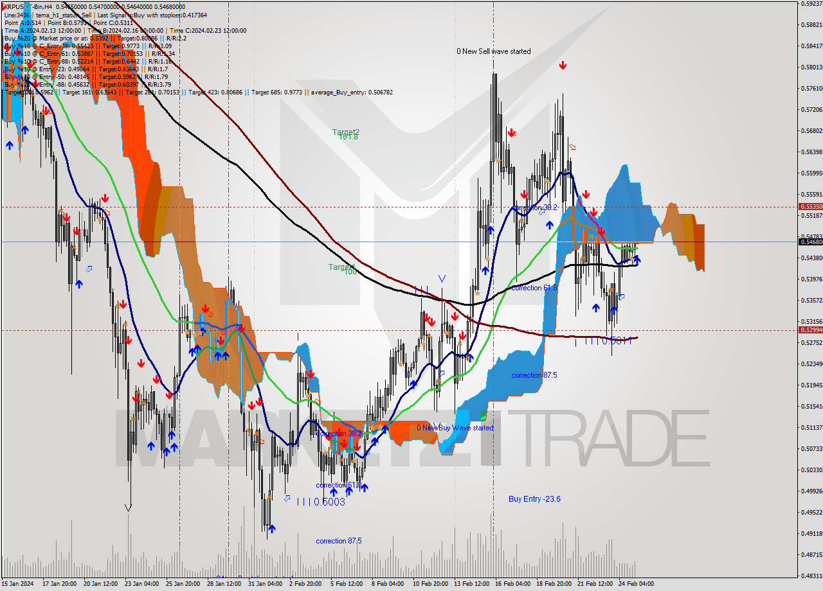Click the '21 Feb 12:00' date label
823x591 pixels.
(595, 584)
